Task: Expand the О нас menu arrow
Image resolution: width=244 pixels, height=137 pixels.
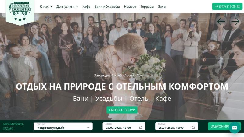Action: [x=51, y=7]
